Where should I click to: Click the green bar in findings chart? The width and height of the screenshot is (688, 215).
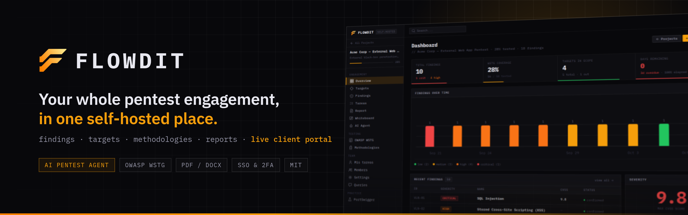coord(664,135)
